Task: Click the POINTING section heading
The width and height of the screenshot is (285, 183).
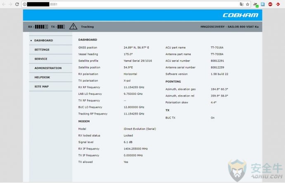Action: pos(173,82)
